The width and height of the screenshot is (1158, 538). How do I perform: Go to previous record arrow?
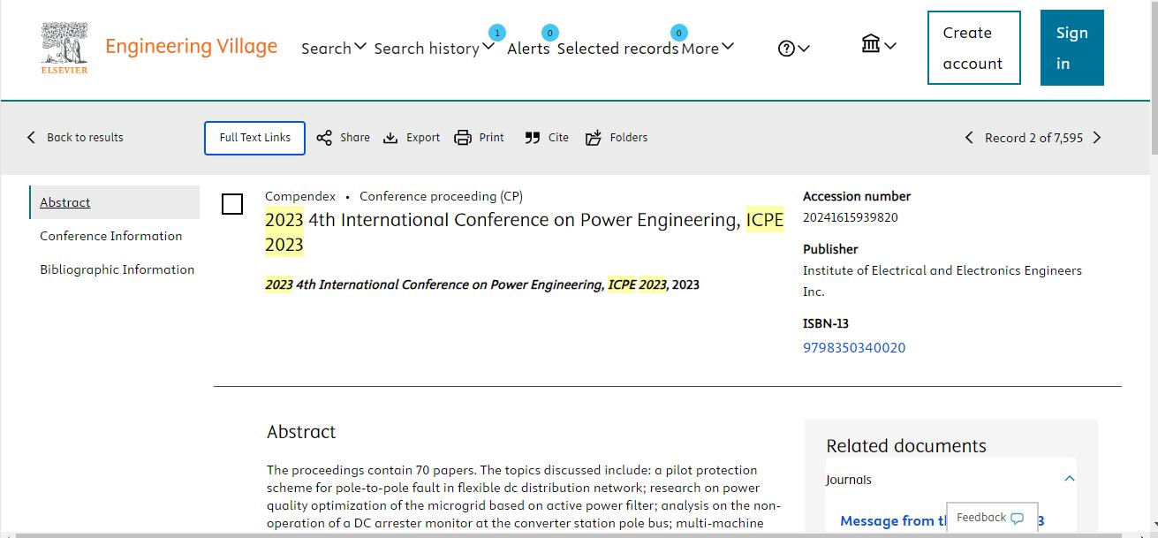pos(969,138)
